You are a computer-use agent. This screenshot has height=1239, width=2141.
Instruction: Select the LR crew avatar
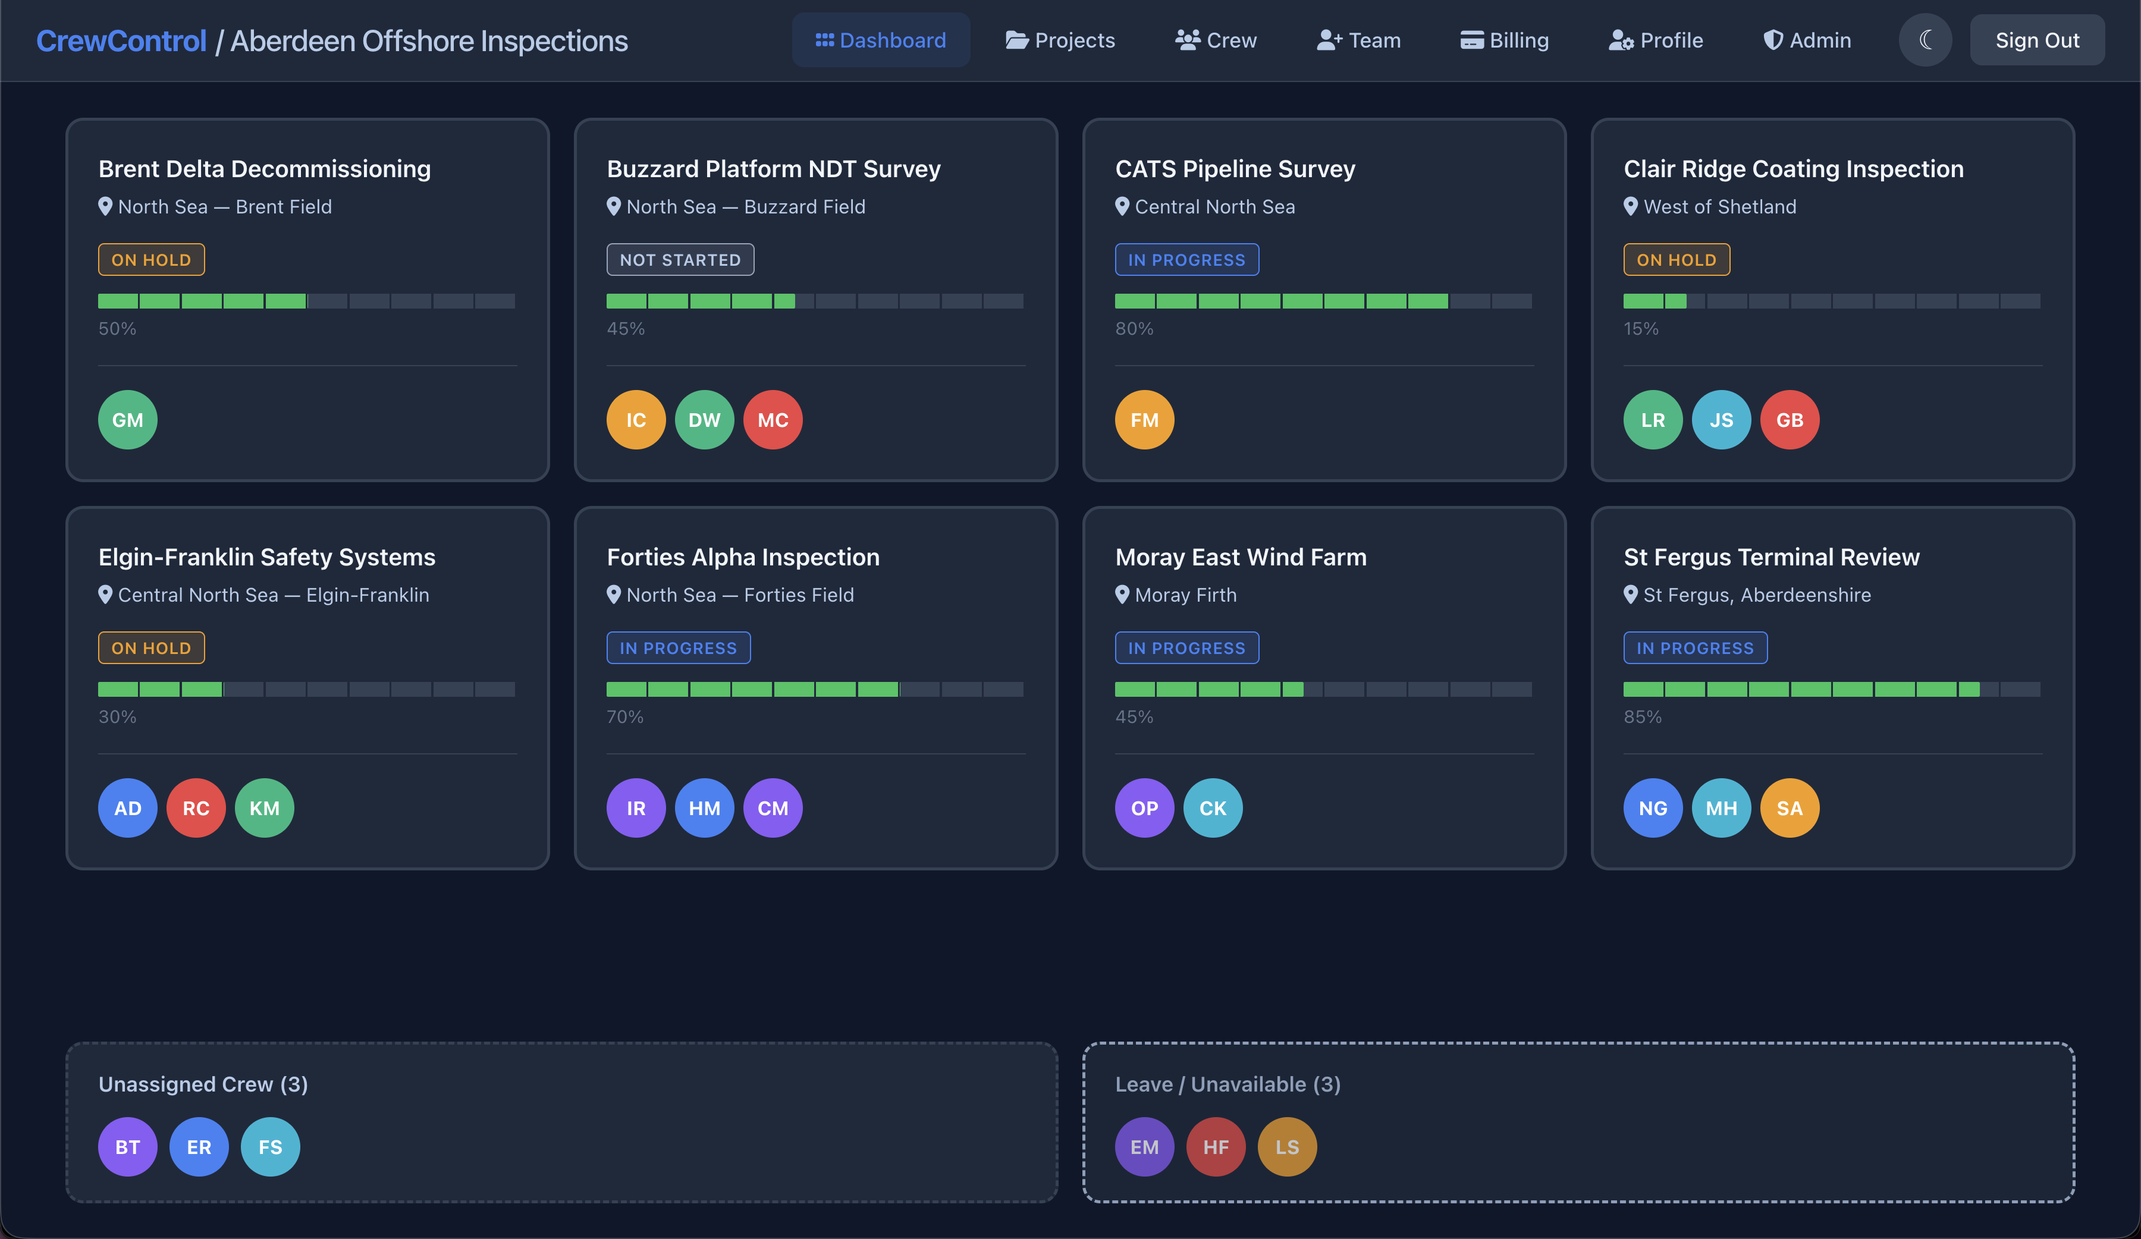(x=1653, y=420)
